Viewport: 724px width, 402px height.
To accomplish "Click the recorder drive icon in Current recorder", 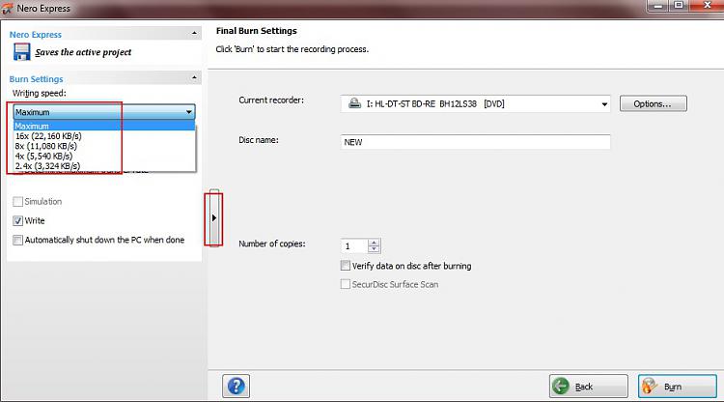I will tap(354, 103).
